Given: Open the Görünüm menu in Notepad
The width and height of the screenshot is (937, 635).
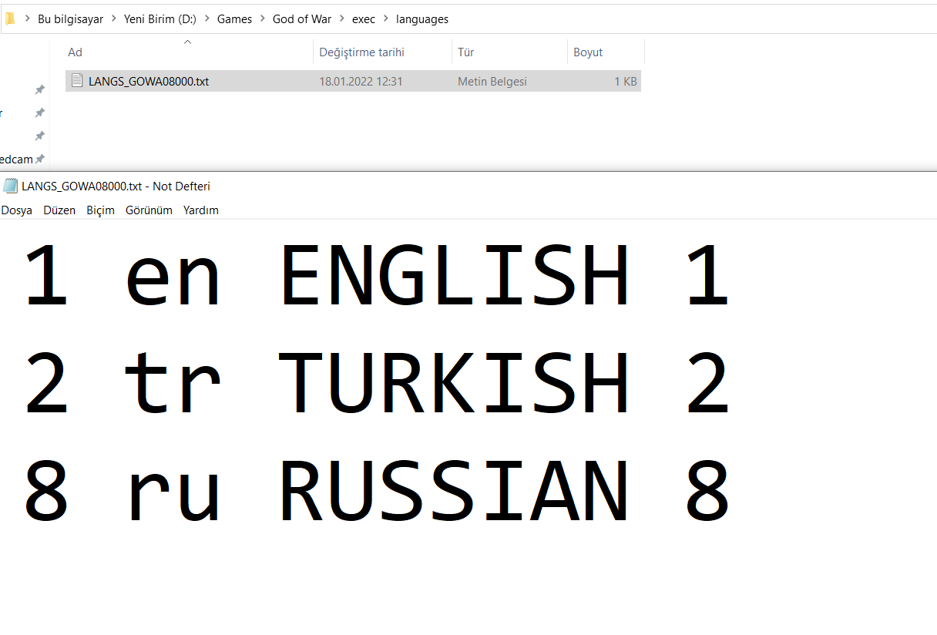Looking at the screenshot, I should (149, 210).
